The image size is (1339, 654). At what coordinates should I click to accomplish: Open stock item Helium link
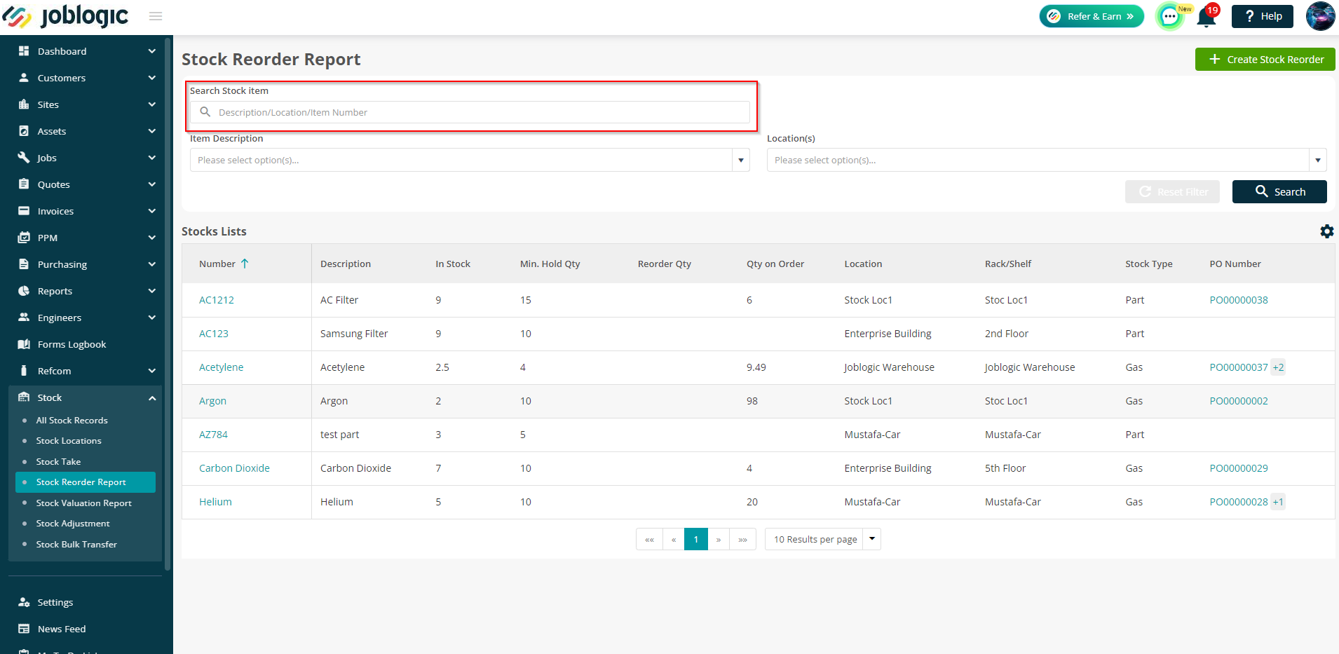coord(215,502)
